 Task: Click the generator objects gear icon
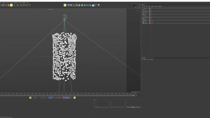click(x=82, y=5)
